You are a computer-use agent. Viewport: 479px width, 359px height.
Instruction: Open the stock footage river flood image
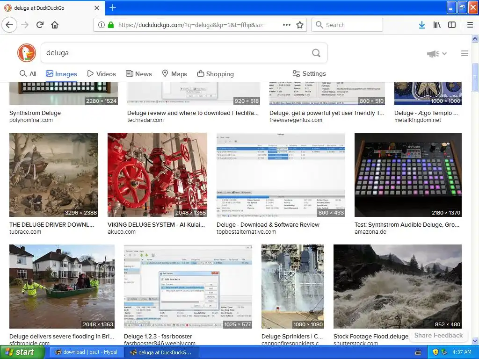click(x=398, y=287)
